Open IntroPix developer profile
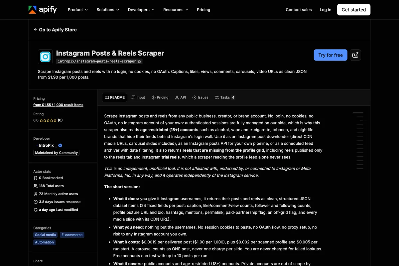The width and height of the screenshot is (399, 266). coord(48,146)
